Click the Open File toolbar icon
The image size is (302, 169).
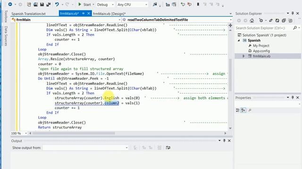click(36, 4)
